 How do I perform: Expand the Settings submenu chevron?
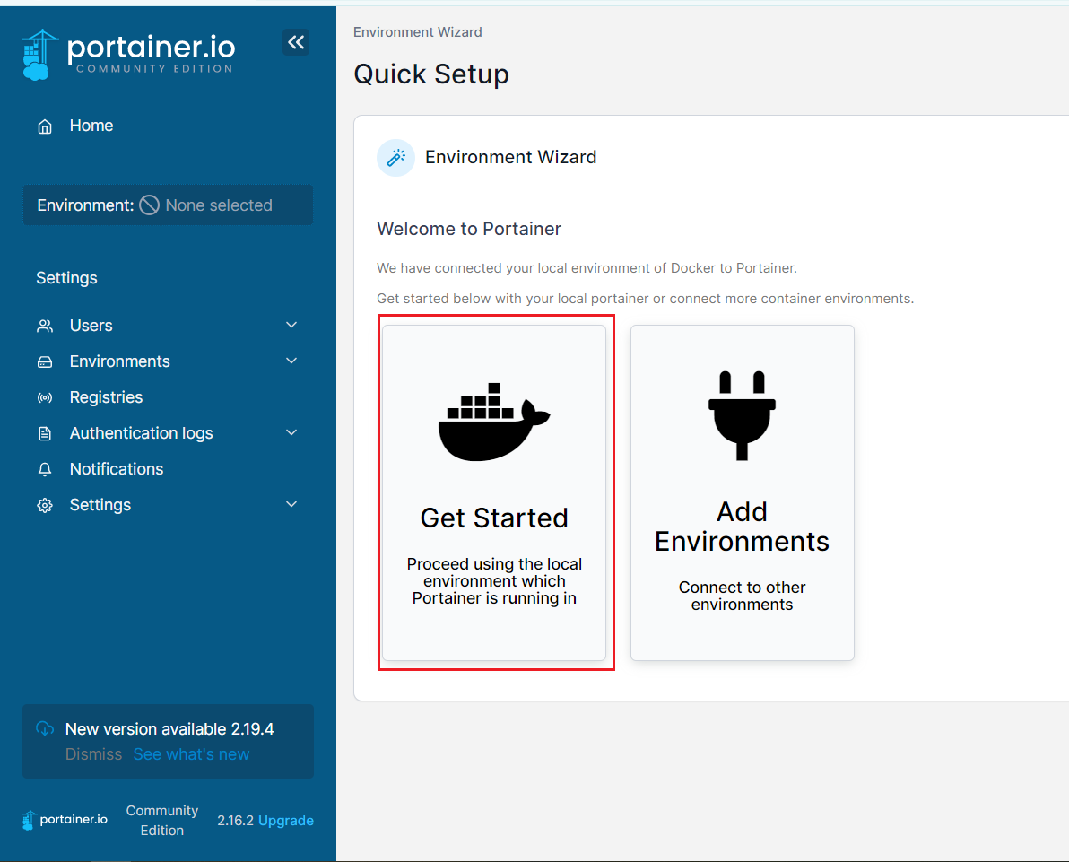pos(291,505)
